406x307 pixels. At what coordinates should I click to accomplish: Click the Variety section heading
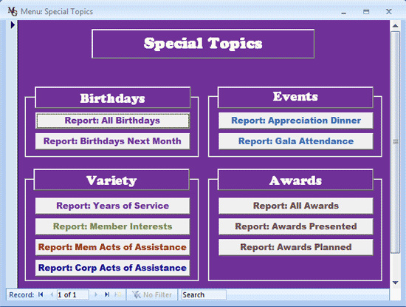[x=111, y=180]
